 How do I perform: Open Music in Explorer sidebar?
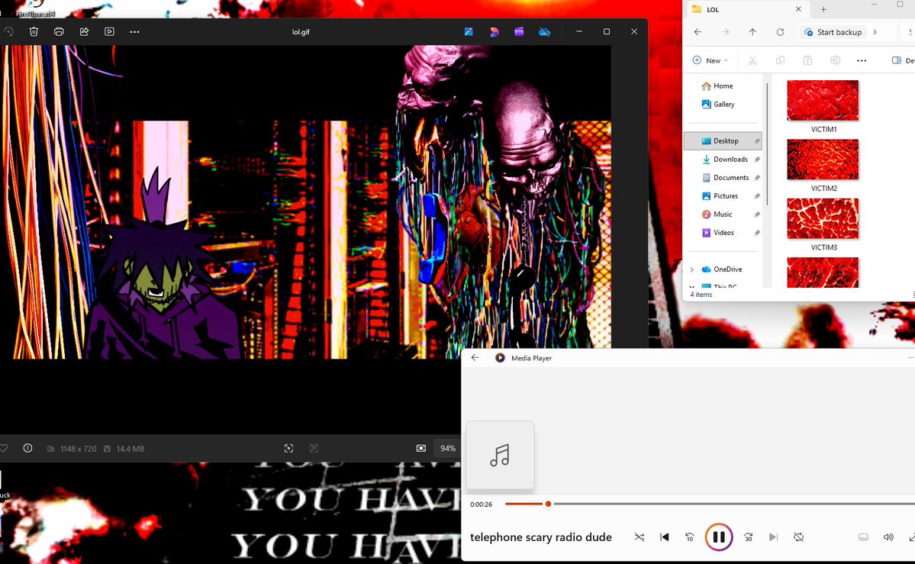point(723,214)
